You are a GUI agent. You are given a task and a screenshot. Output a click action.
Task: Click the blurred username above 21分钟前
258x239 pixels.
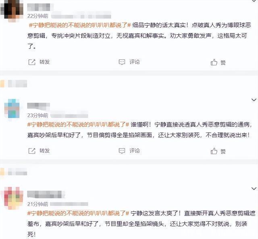[46, 194]
